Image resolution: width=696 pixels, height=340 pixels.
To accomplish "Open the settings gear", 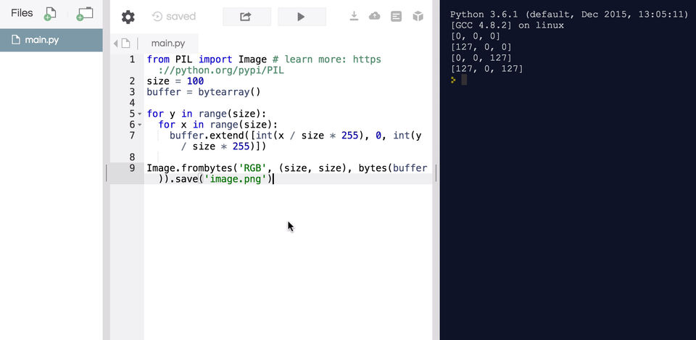I will [x=128, y=17].
